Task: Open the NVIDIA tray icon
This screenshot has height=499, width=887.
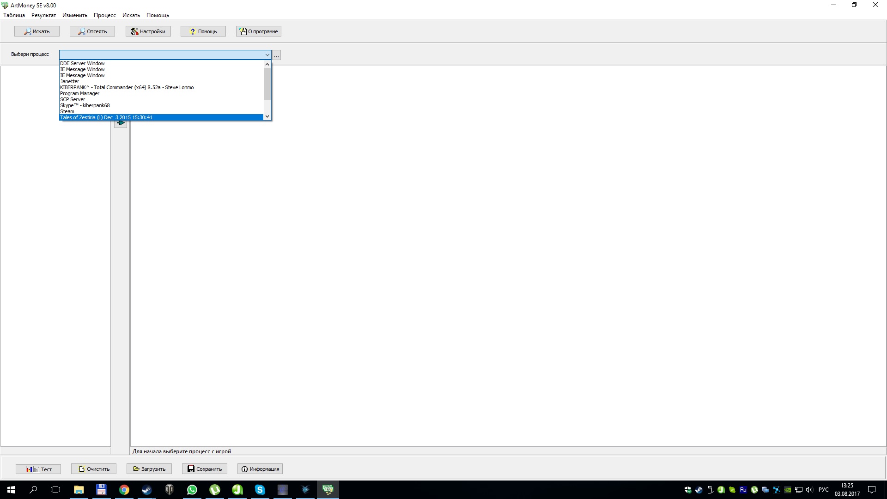Action: point(788,490)
